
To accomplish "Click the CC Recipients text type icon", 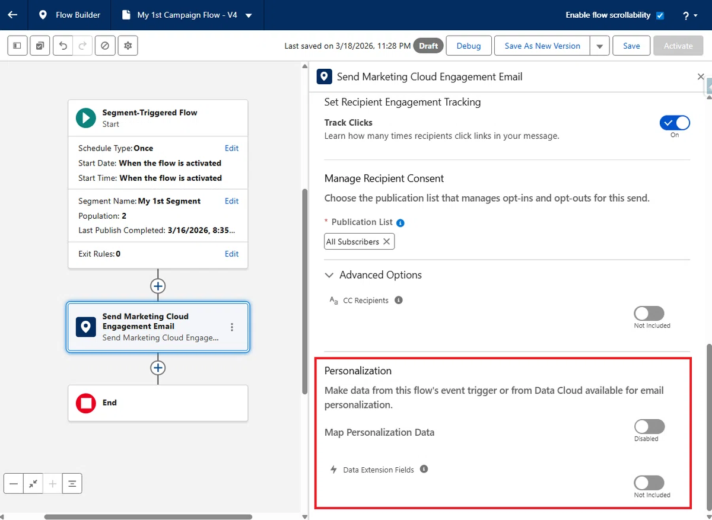I will [x=333, y=301].
